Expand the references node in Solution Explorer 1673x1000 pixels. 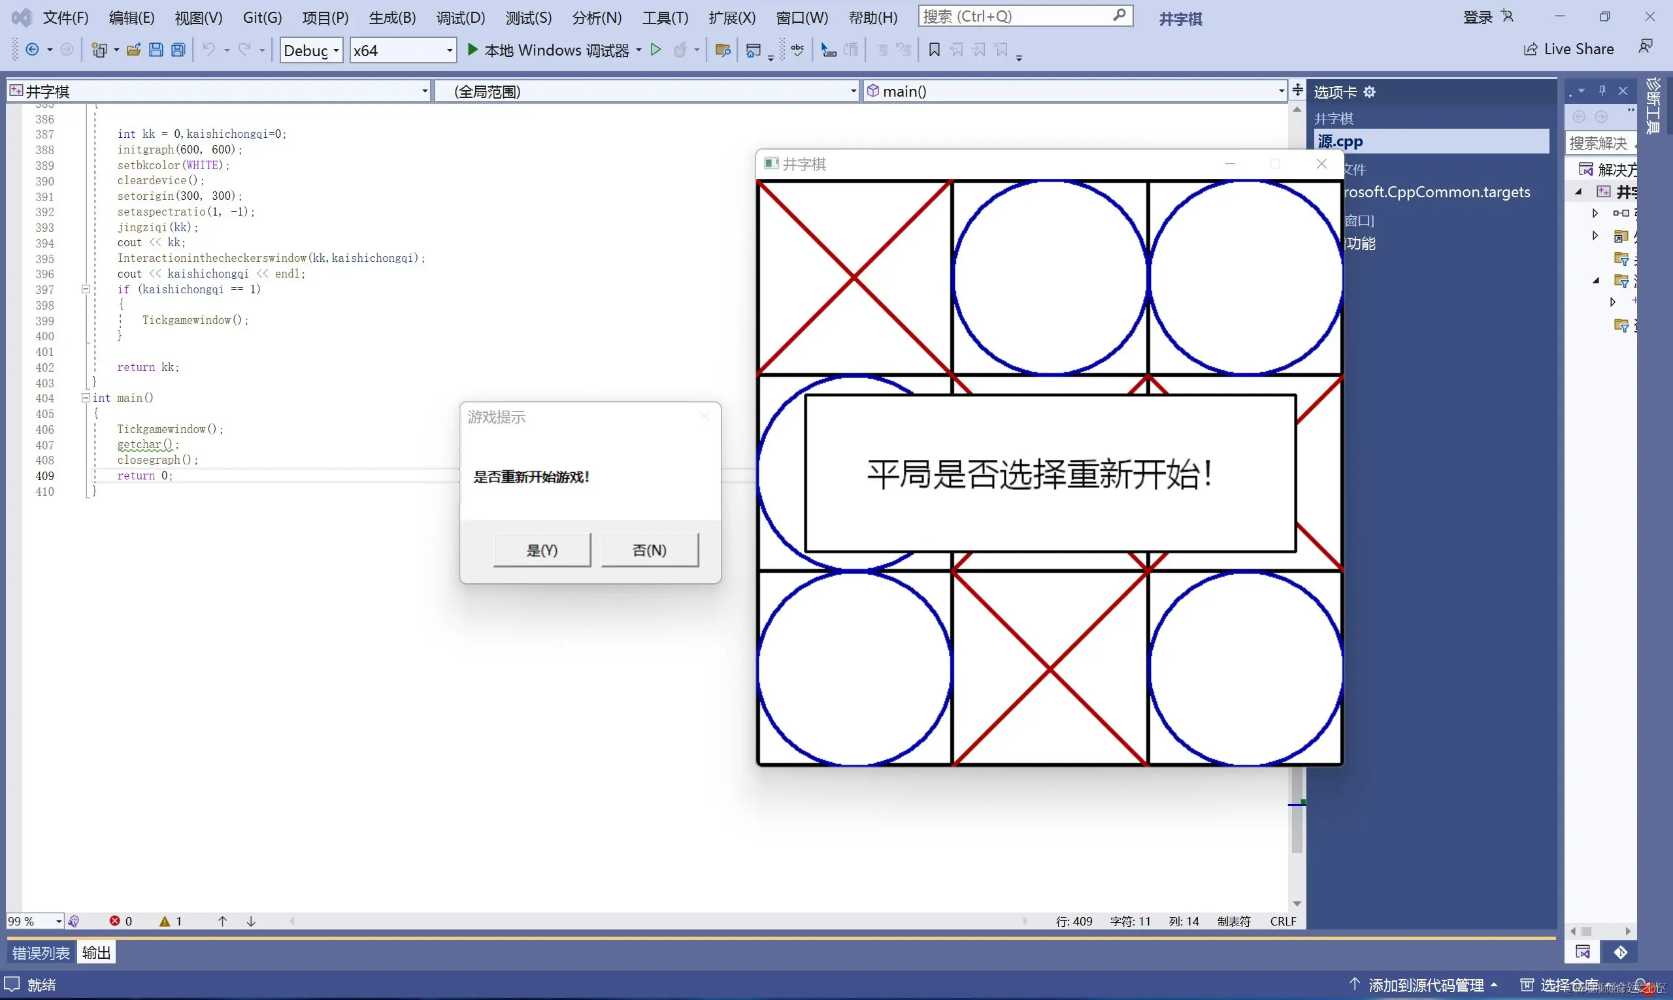point(1595,214)
